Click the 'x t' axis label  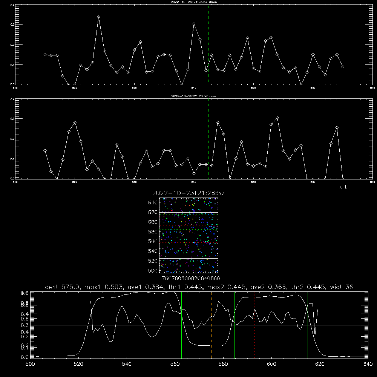click(x=343, y=187)
